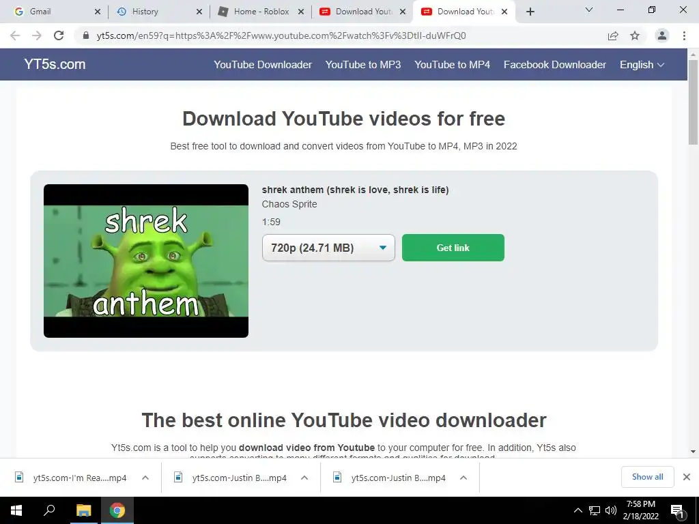Open File Explorer from the taskbar
This screenshot has height=524, width=699.
pyautogui.click(x=83, y=510)
